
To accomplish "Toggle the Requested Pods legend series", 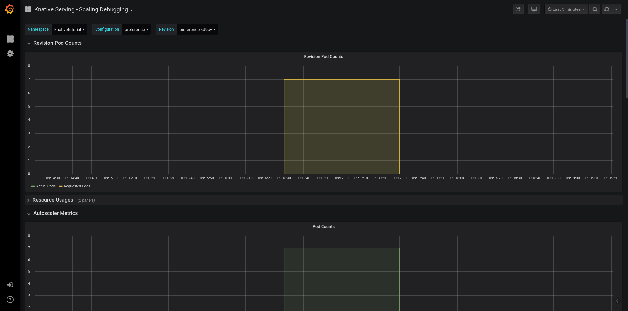I will click(x=77, y=186).
